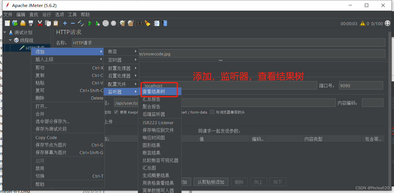
Task: Click the Expand All plus icon
Action: 65,23
